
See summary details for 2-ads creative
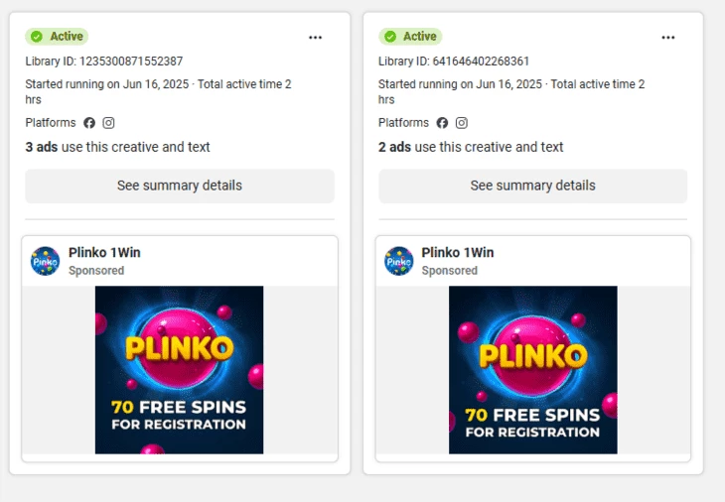pos(532,186)
